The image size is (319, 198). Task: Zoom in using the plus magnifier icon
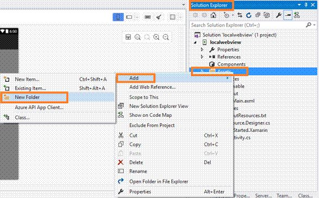[x=157, y=37]
